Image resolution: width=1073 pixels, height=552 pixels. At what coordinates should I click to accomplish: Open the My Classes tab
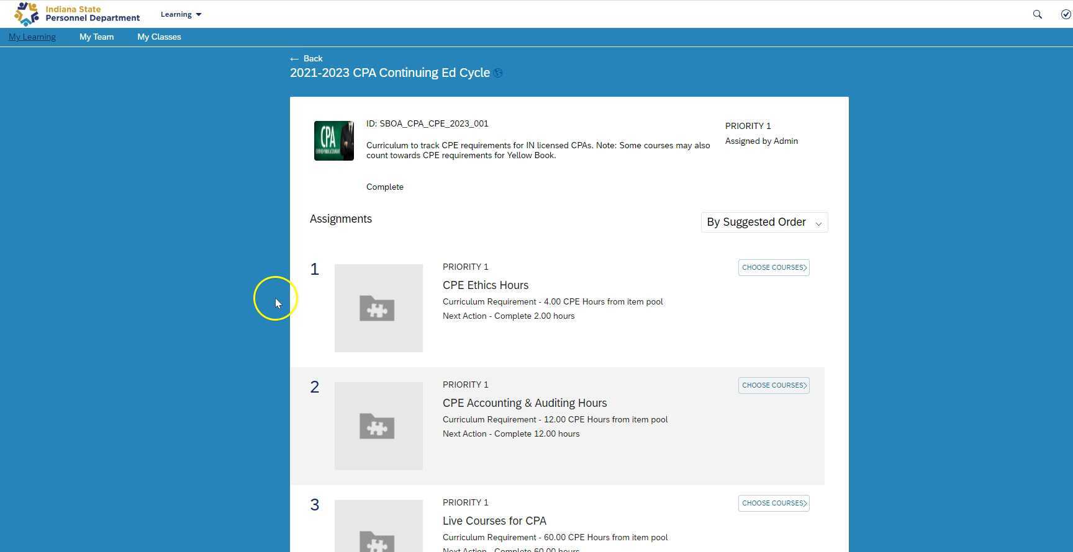159,37
